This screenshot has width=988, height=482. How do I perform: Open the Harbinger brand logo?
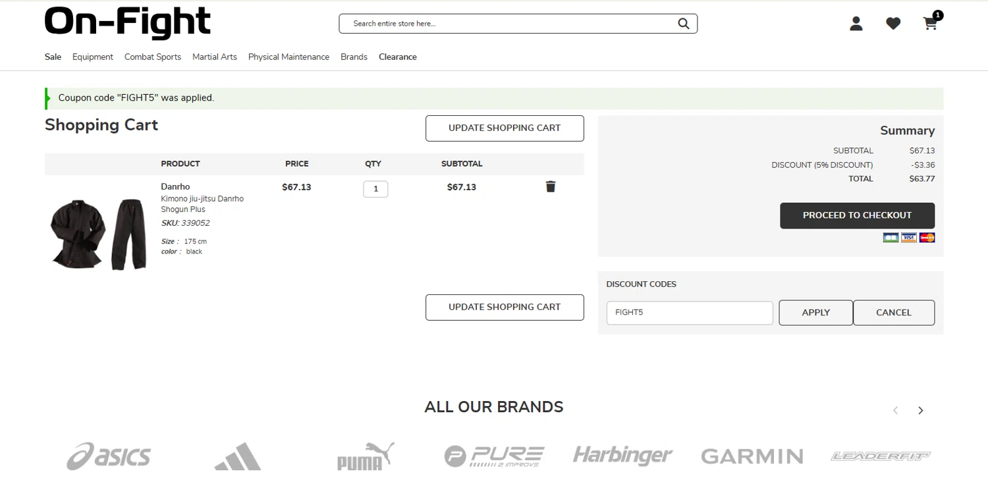[x=622, y=455]
